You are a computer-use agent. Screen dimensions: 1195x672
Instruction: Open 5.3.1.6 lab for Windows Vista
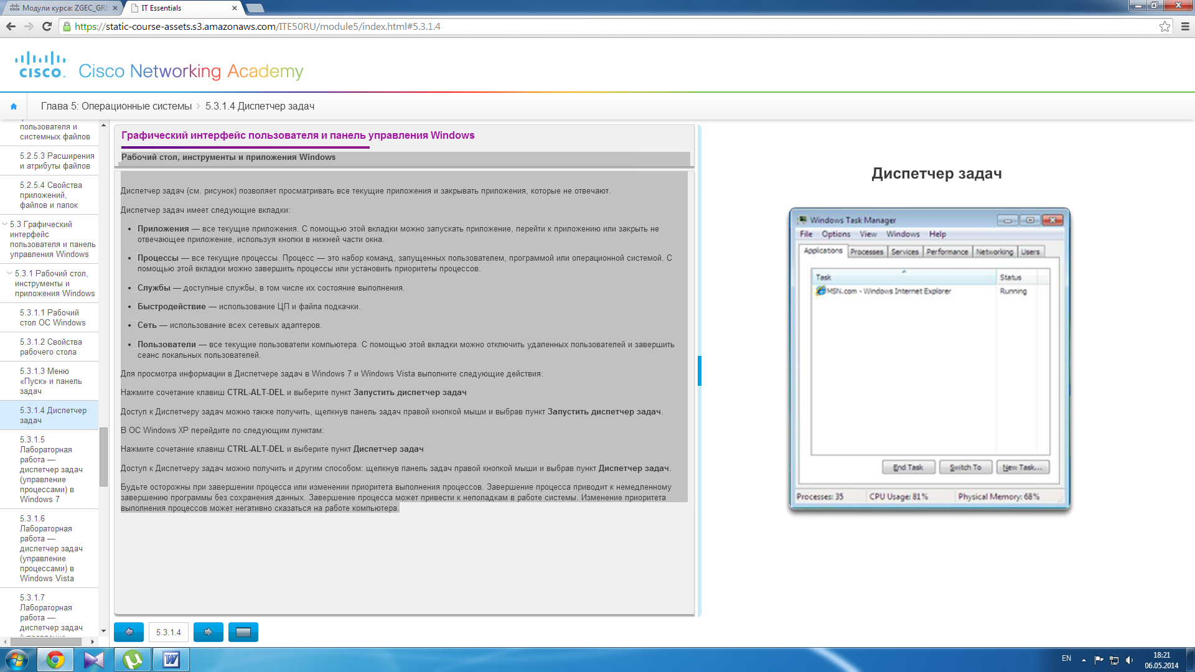49,548
